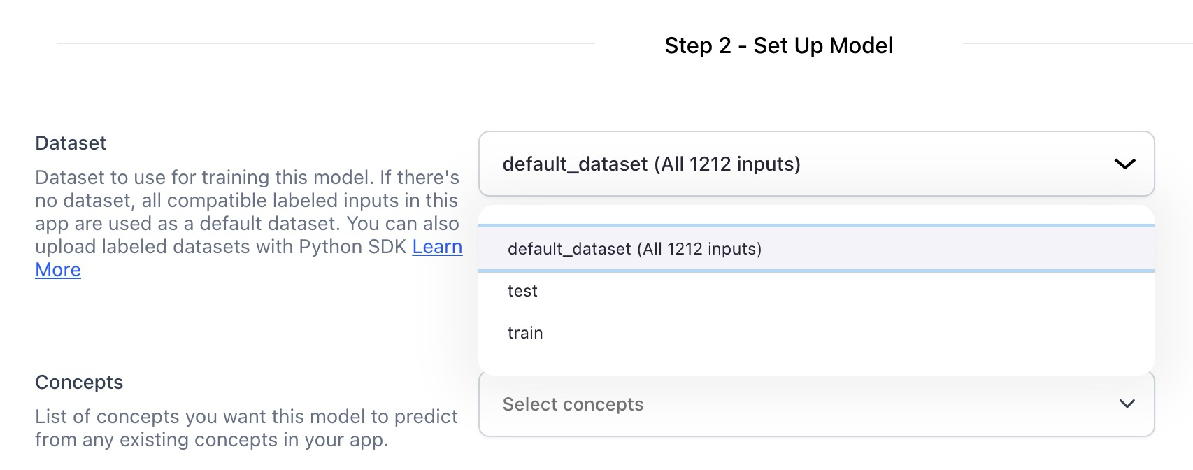Click the Dataset combo box selected value

(x=651, y=164)
